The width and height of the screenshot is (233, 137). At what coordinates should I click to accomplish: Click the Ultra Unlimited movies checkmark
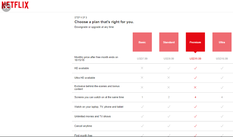coord(222,116)
